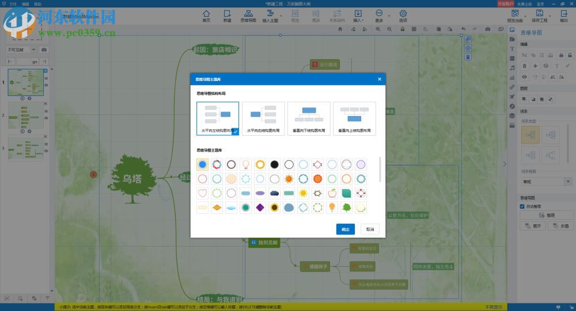The height and width of the screenshot is (311, 576).
Task: Select the horizontal-right layout option
Action: pyautogui.click(x=263, y=118)
